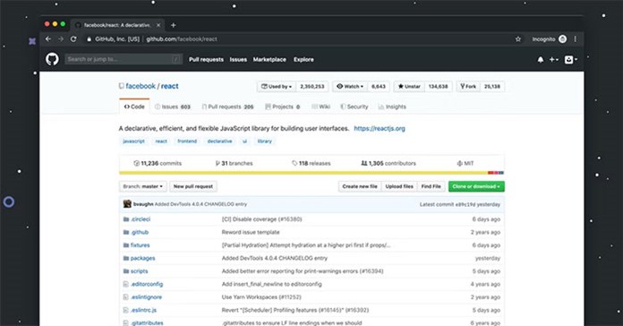Open the MIT license link
The image size is (623, 326).
click(465, 163)
